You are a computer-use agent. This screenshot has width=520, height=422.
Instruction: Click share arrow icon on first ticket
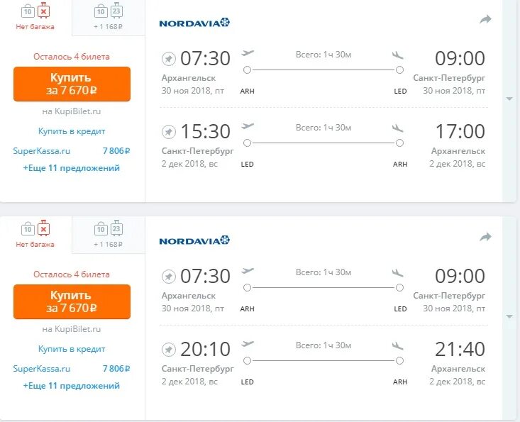point(485,19)
